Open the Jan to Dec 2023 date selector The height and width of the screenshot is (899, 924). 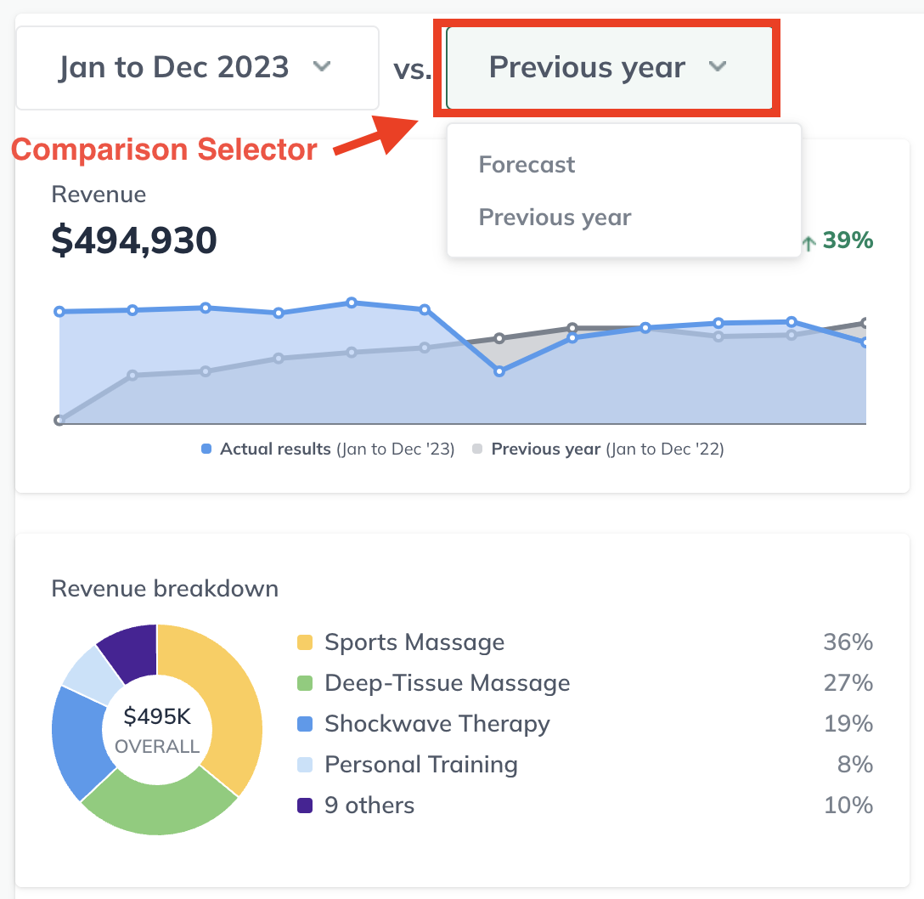coord(197,68)
